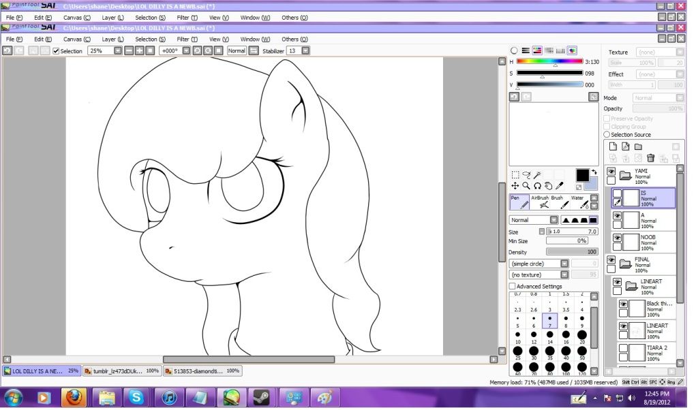Choose the AirBrush tool

(540, 202)
